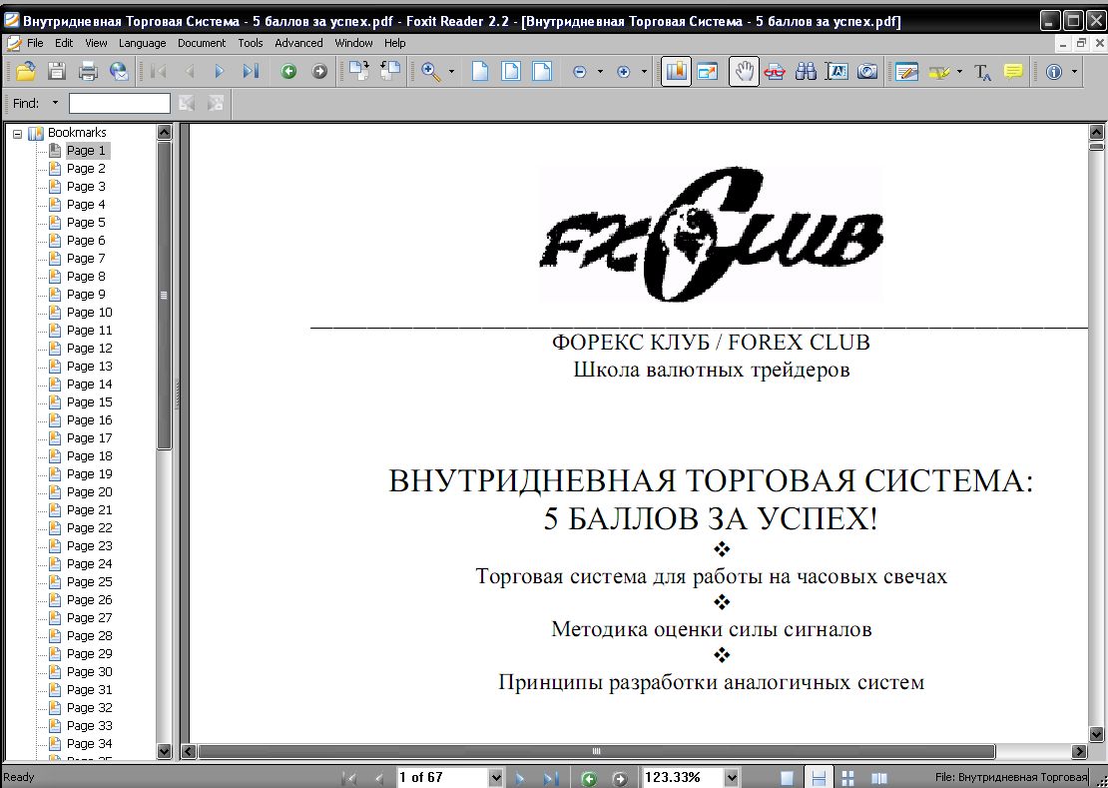Screen dimensions: 1108x788
Task: Jump to last page using the toolbar button
Action: pos(251,71)
